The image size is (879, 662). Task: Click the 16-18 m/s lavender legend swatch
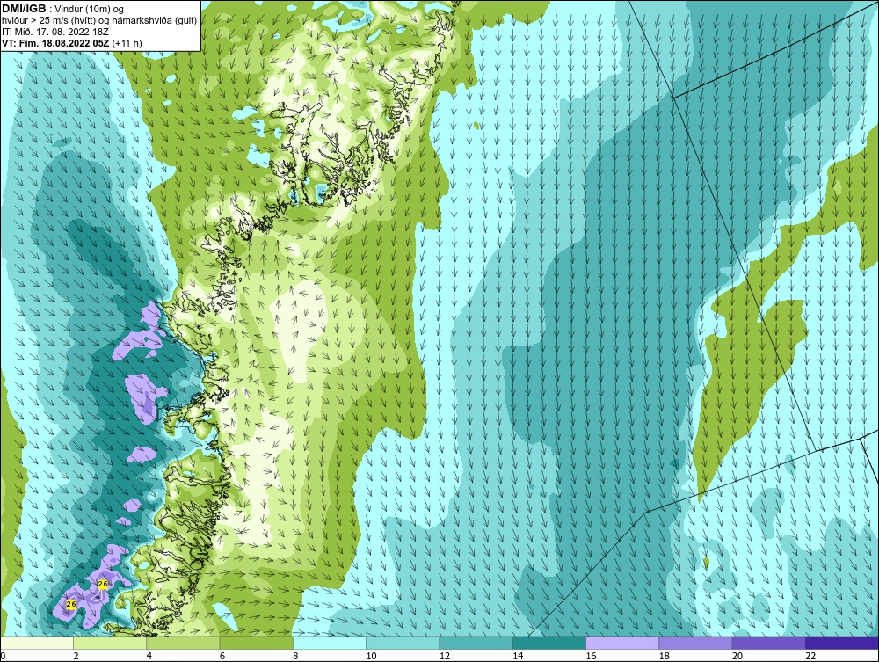622,643
